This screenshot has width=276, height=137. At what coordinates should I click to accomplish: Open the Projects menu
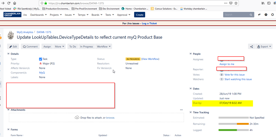point(56,15)
